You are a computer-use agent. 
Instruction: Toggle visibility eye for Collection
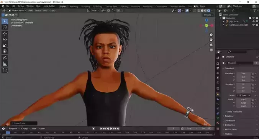pos(254,18)
